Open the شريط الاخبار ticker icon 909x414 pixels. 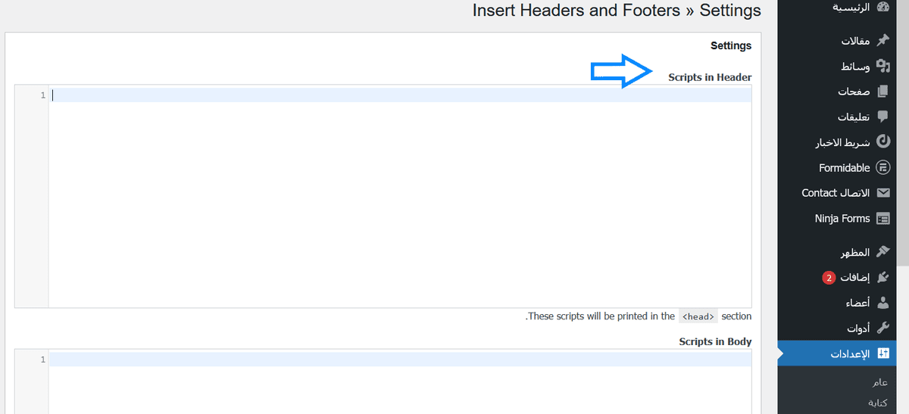[882, 142]
